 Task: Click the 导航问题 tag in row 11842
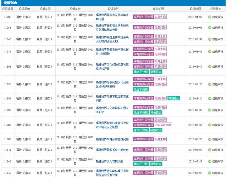160,173
